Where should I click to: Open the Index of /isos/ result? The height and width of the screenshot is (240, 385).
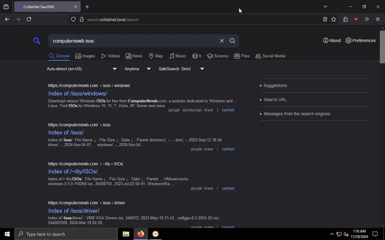(x=66, y=132)
